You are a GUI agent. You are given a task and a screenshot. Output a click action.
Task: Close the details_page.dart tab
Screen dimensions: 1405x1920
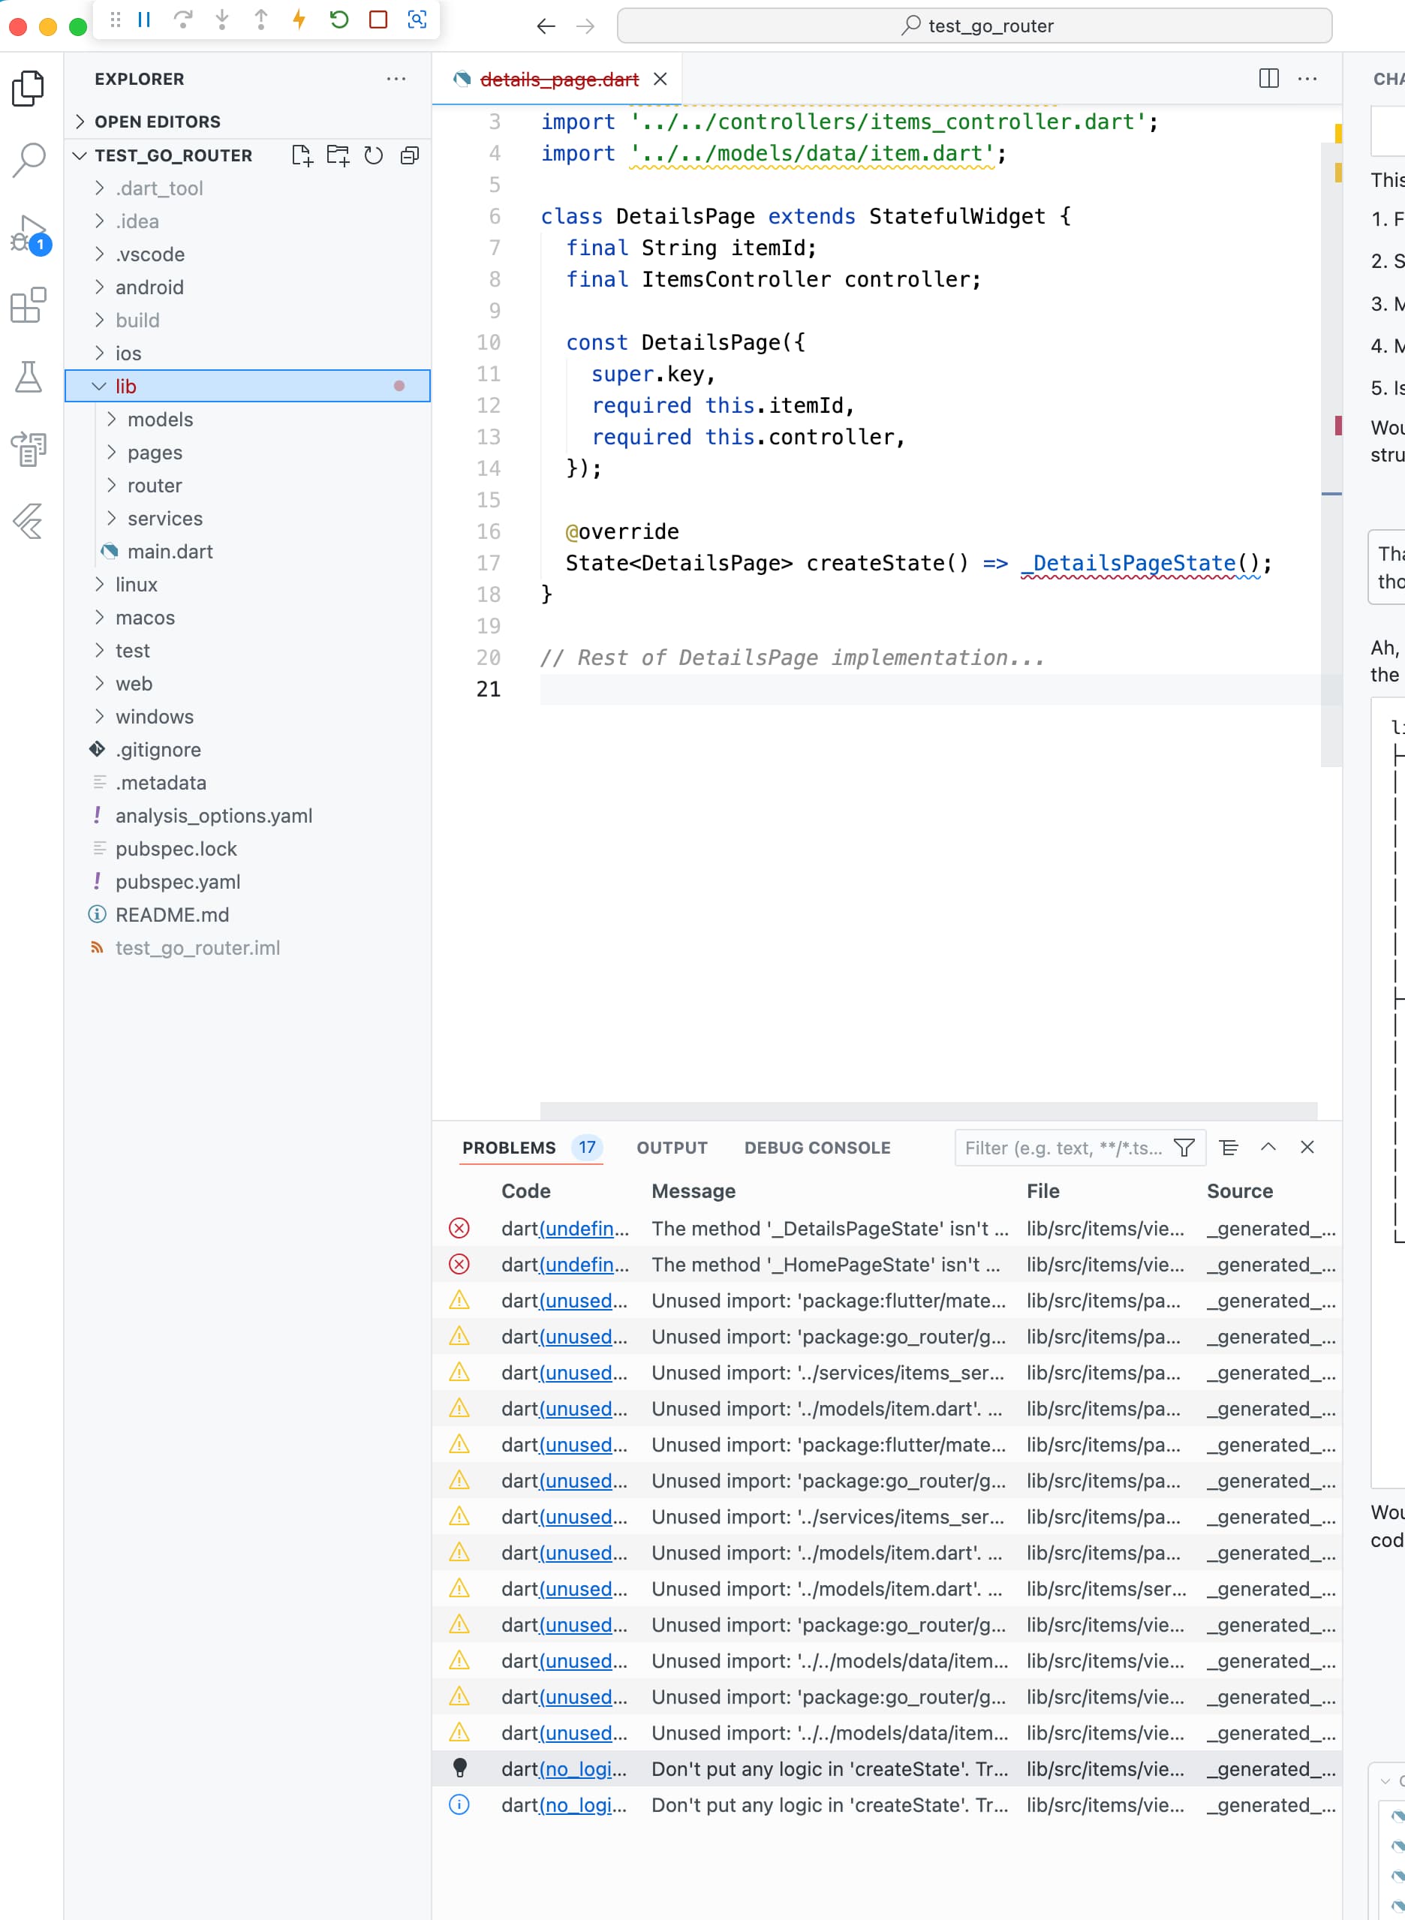click(660, 79)
